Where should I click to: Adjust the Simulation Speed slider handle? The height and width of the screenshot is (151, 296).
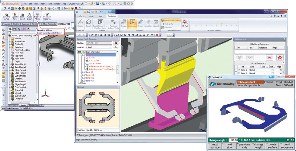(x=222, y=23)
